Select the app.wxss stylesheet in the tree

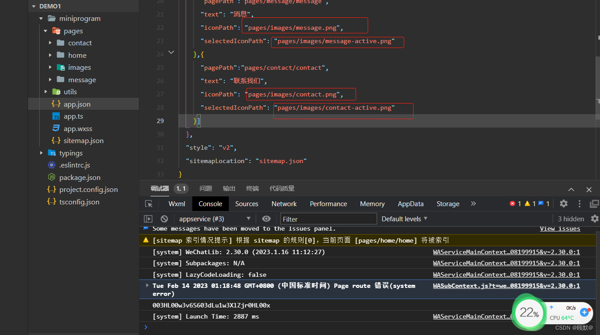pyautogui.click(x=77, y=128)
